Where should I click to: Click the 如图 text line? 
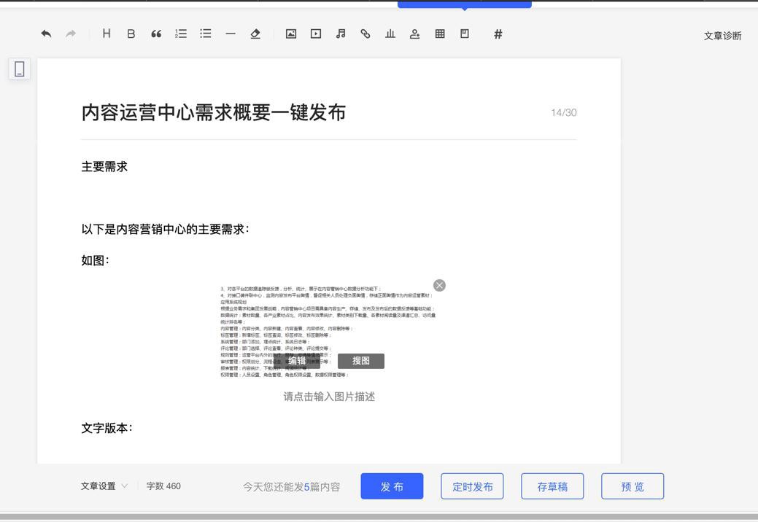96,260
